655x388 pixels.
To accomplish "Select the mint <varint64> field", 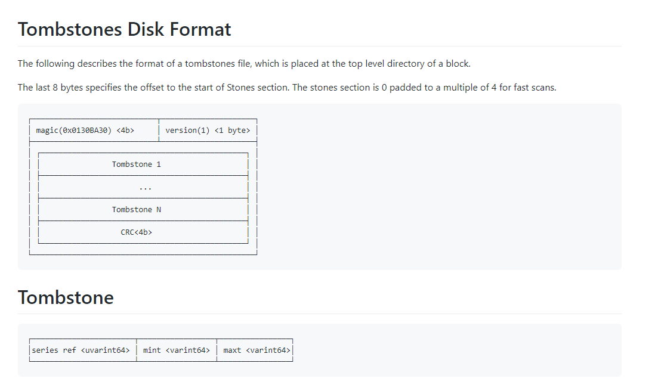I will pos(177,350).
